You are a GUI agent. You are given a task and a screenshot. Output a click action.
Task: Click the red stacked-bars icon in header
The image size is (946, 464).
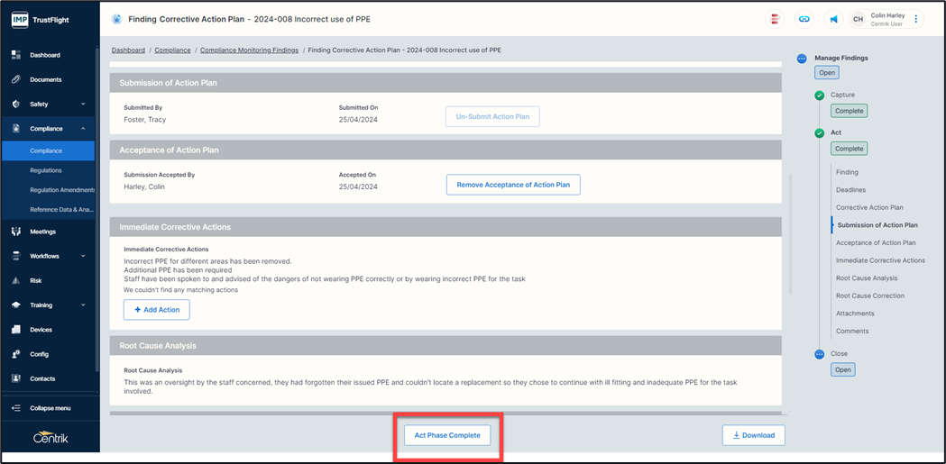click(775, 19)
